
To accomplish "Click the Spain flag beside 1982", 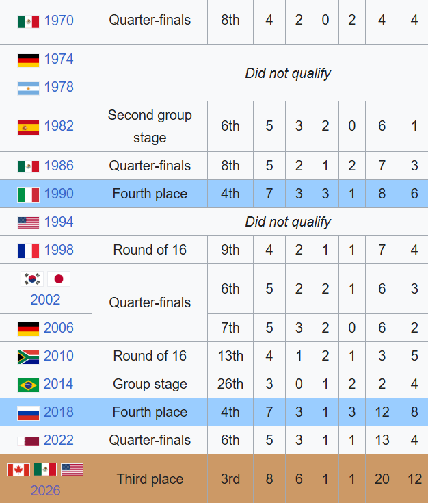I will (28, 127).
